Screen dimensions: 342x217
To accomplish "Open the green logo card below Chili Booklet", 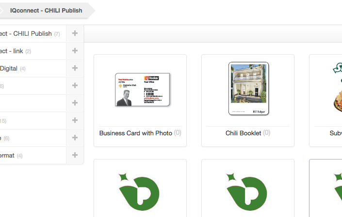I will (248, 188).
